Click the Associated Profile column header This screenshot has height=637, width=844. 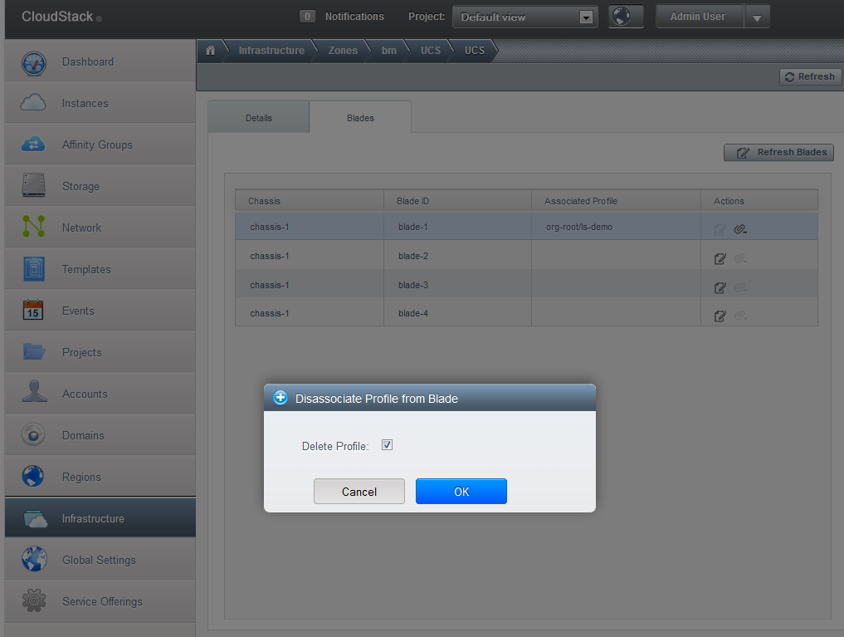pyautogui.click(x=616, y=201)
